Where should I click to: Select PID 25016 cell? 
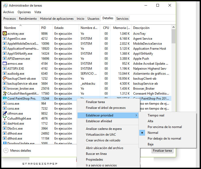click(x=45, y=89)
